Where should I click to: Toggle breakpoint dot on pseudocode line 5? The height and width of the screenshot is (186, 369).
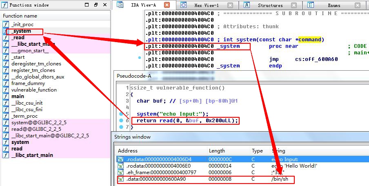tap(121, 114)
